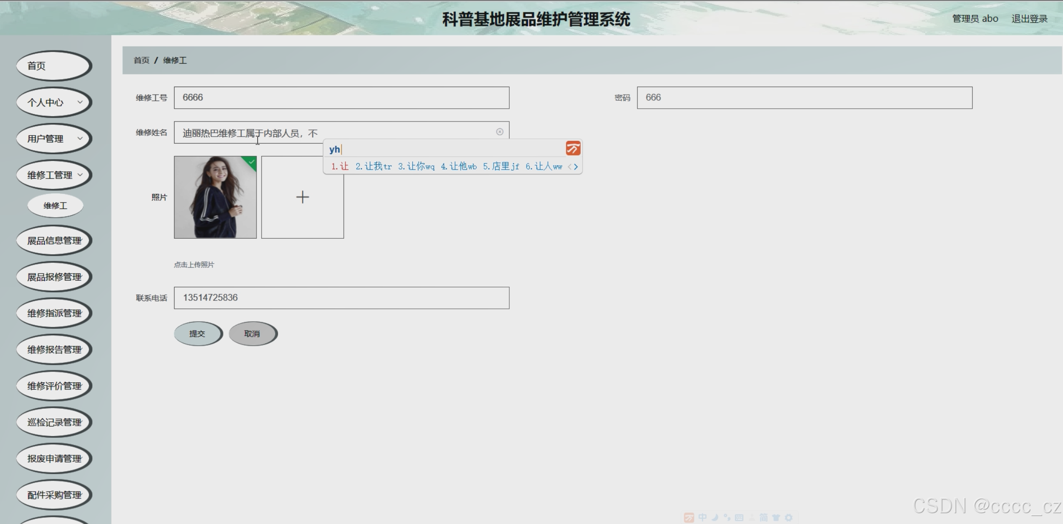Image resolution: width=1063 pixels, height=524 pixels.
Task: Click the plus icon to upload photo
Action: (x=303, y=197)
